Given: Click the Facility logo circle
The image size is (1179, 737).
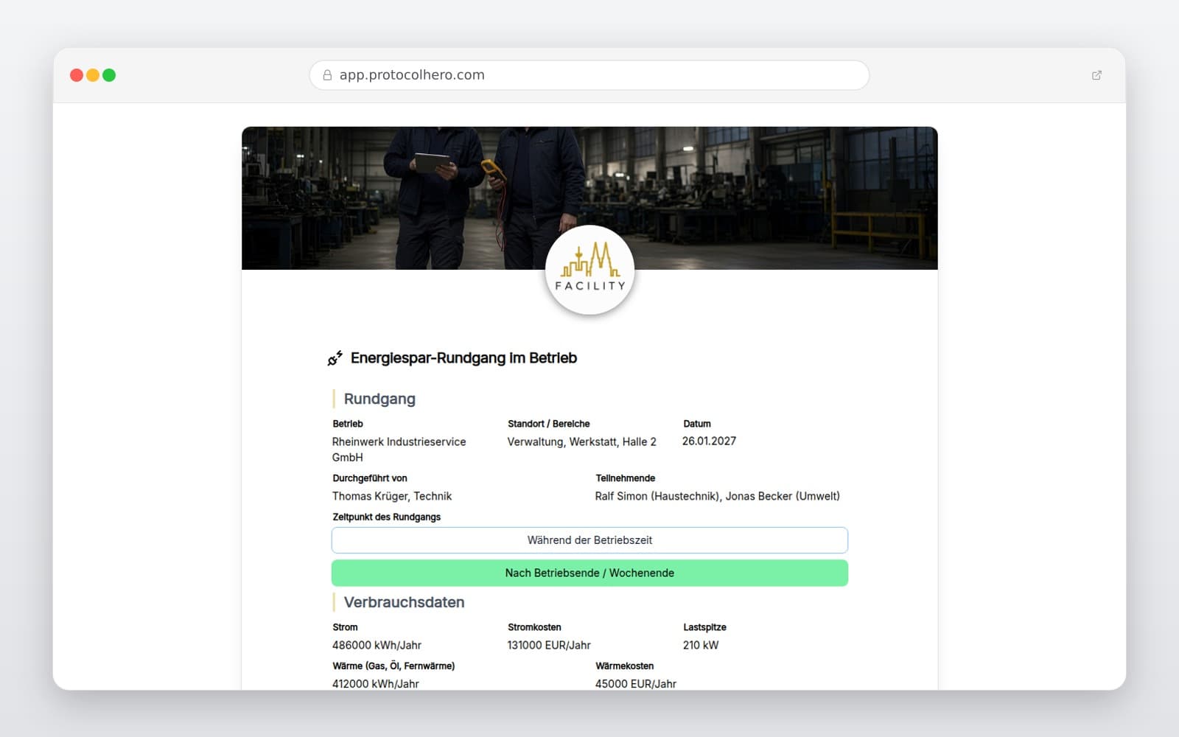Looking at the screenshot, I should click(589, 270).
